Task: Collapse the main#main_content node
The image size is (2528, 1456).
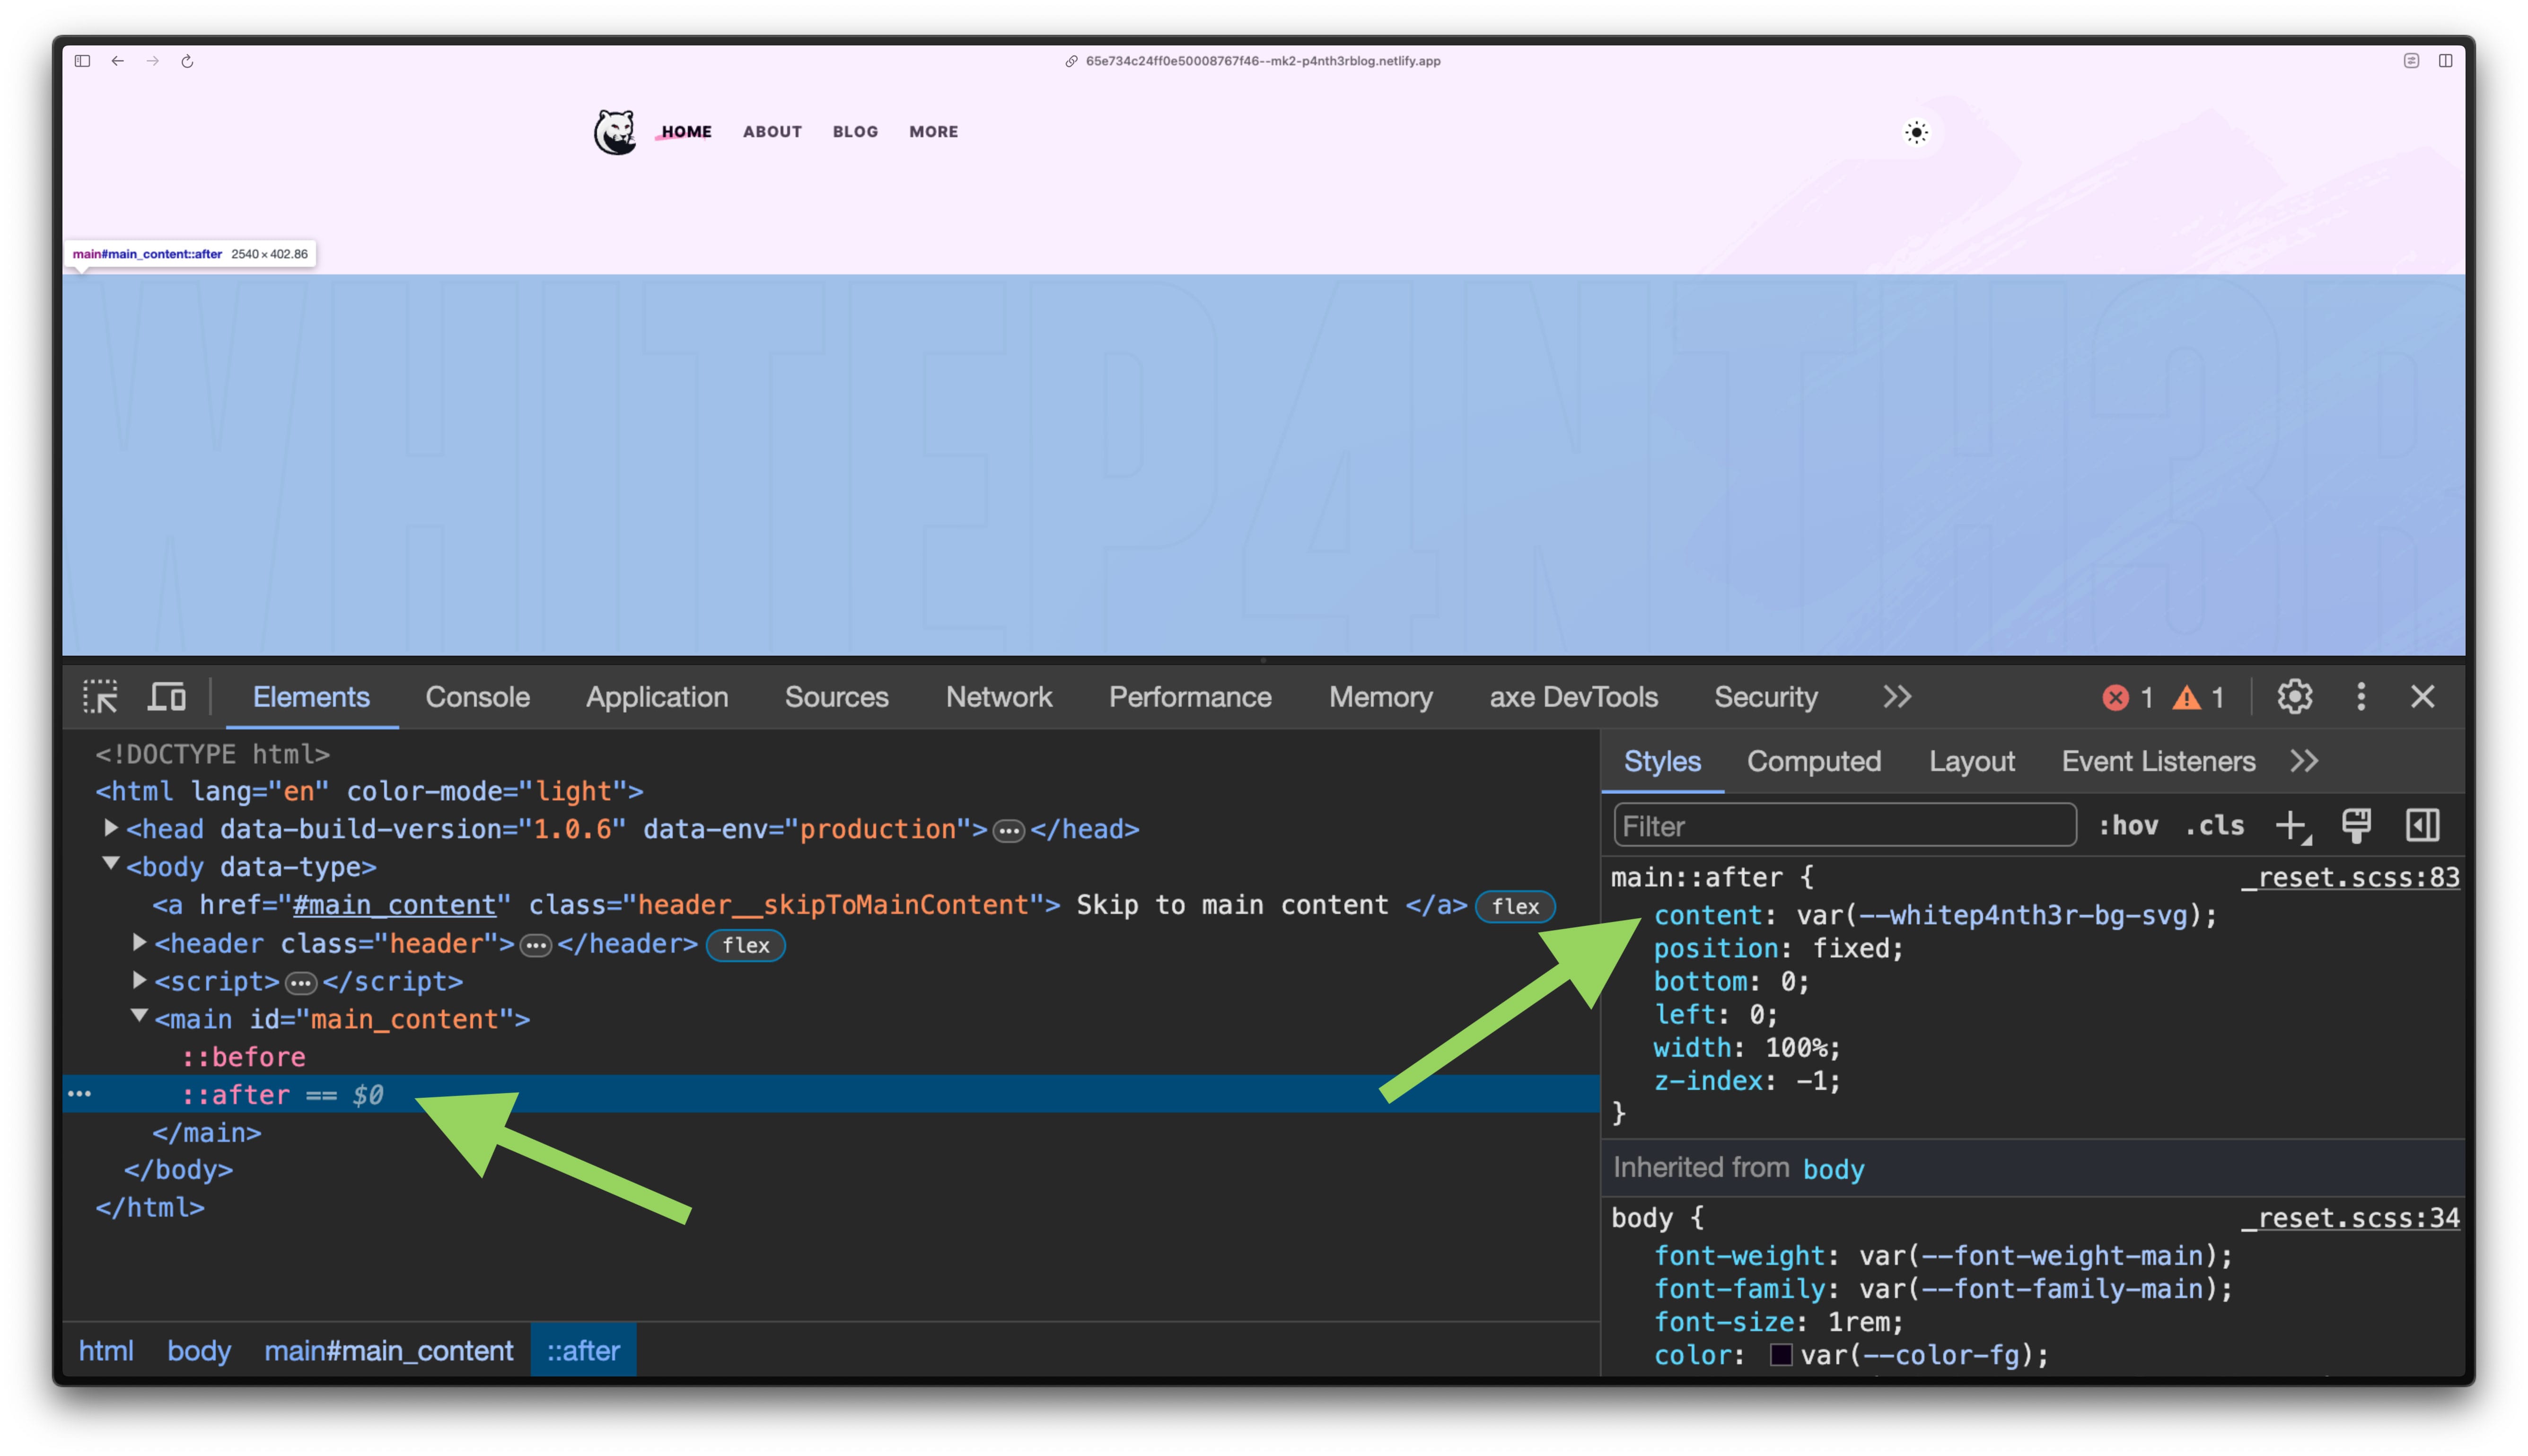Action: [139, 1016]
